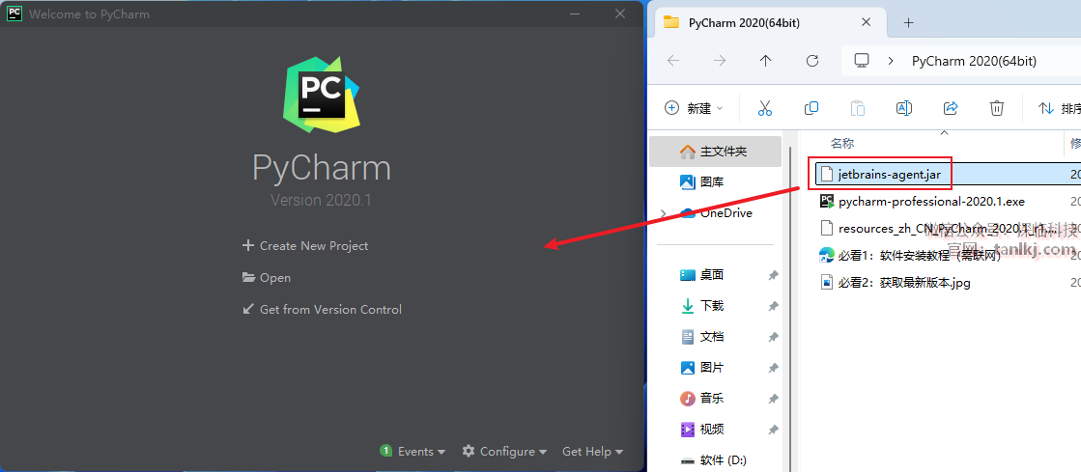1081x472 pixels.
Task: Add a new Explorer tab with plus button
Action: 908,23
